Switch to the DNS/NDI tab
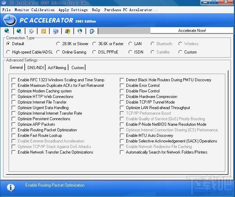 click(35, 67)
